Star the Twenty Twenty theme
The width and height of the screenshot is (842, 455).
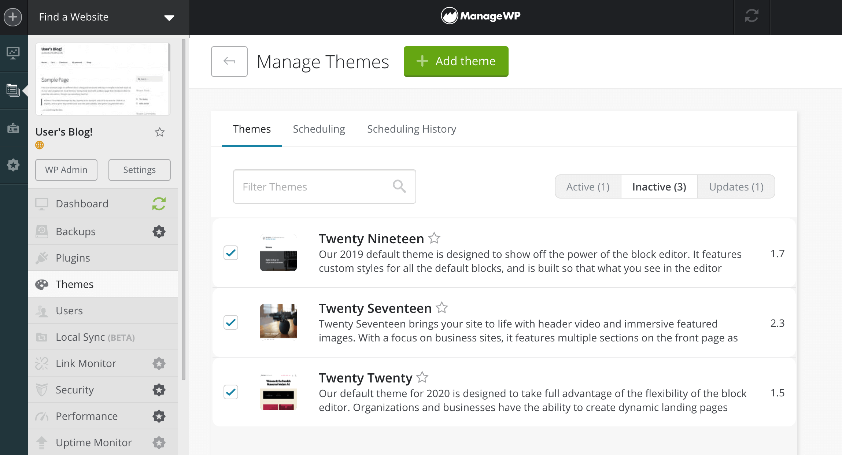coord(422,377)
